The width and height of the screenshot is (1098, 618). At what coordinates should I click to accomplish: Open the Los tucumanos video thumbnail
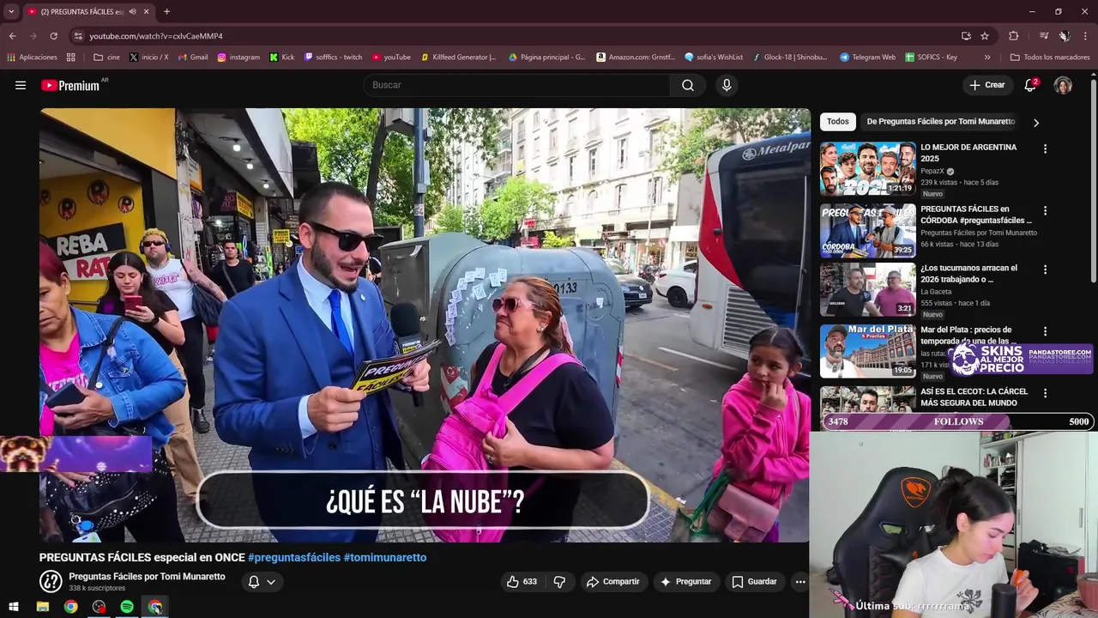pyautogui.click(x=867, y=290)
